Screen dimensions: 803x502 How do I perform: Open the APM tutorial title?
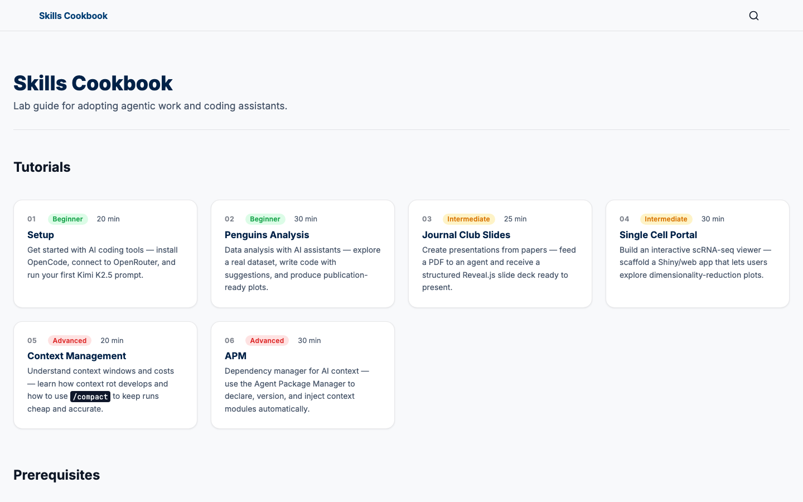coord(235,356)
